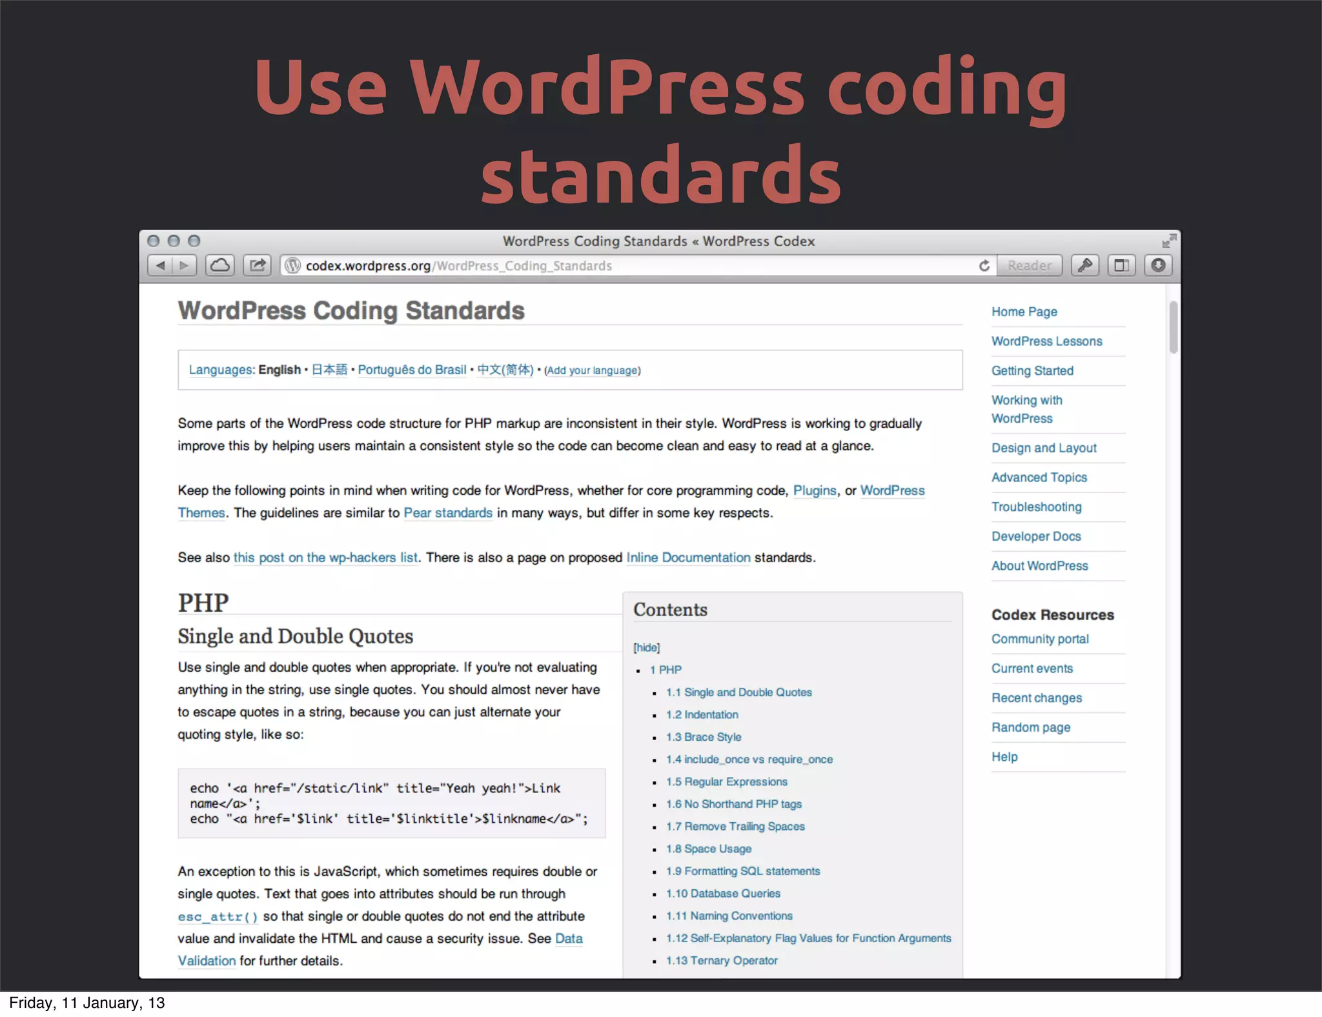1322x1017 pixels.
Task: Click the browser Back arrow button
Action: (x=161, y=265)
